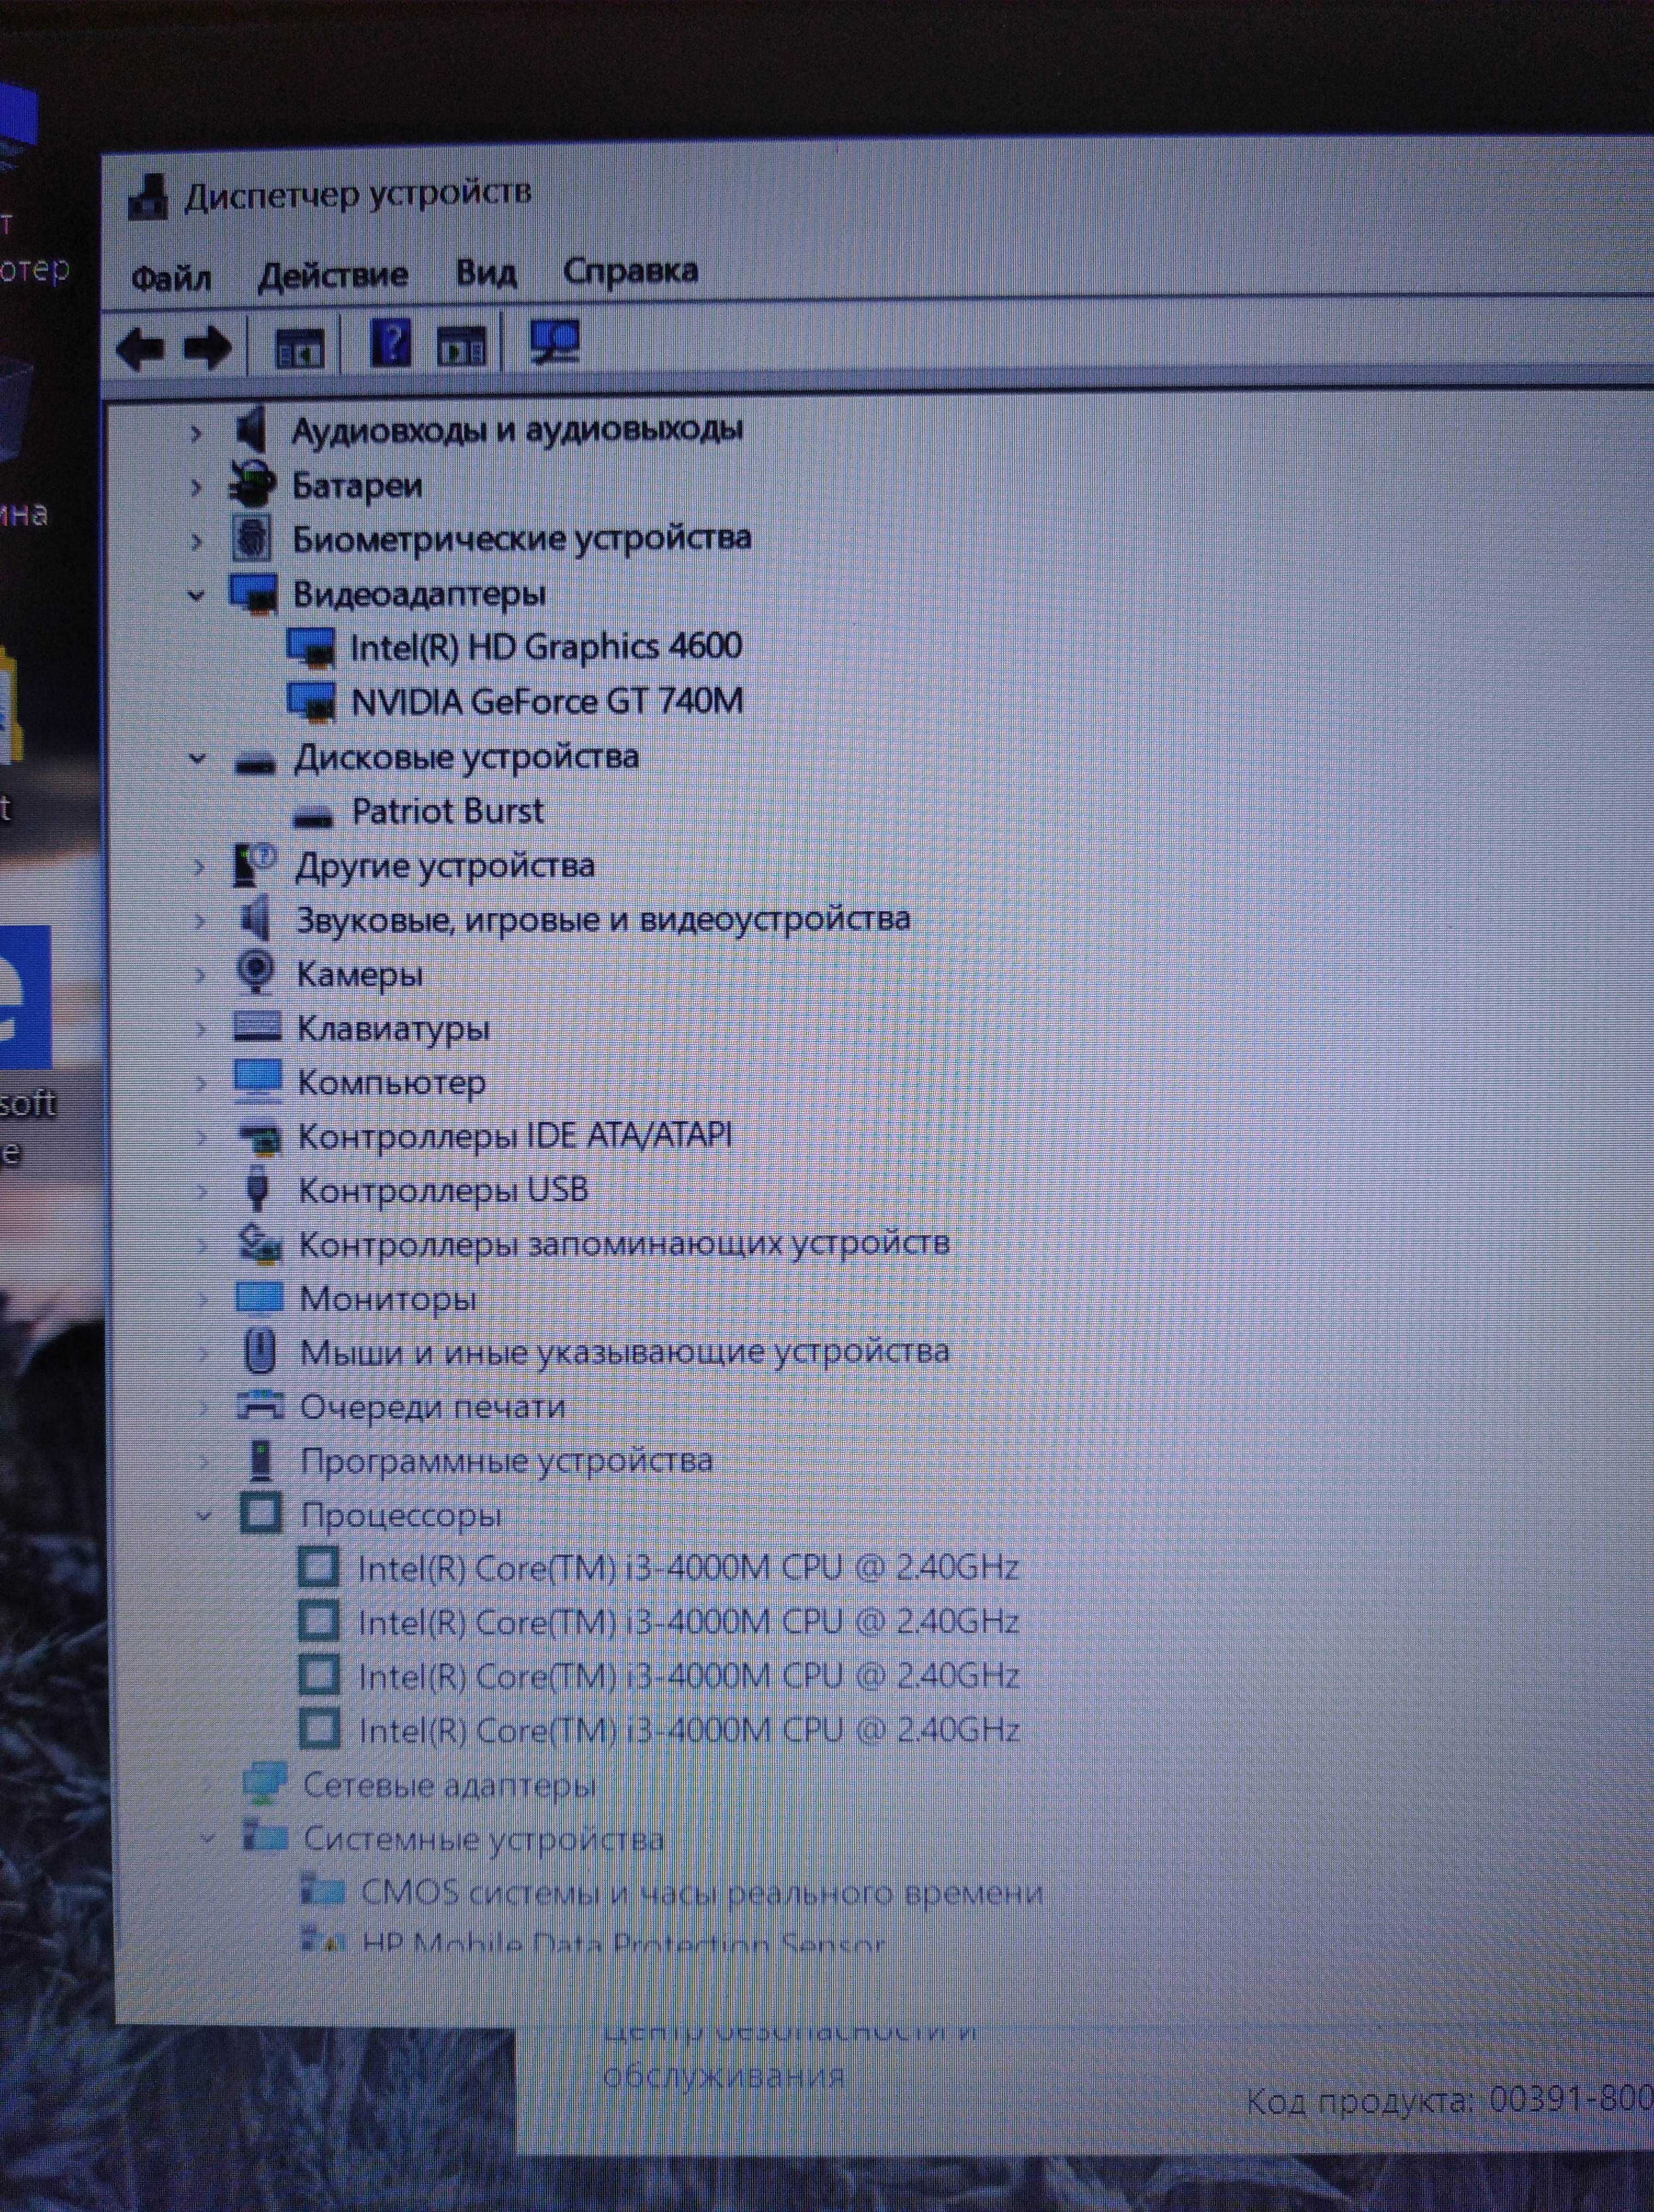Select the Компьютер category text
The image size is (1654, 2212).
[x=392, y=1082]
